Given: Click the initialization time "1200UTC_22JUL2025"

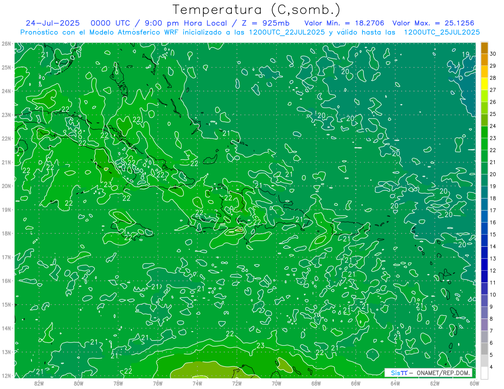Looking at the screenshot, I should pyautogui.click(x=287, y=32).
